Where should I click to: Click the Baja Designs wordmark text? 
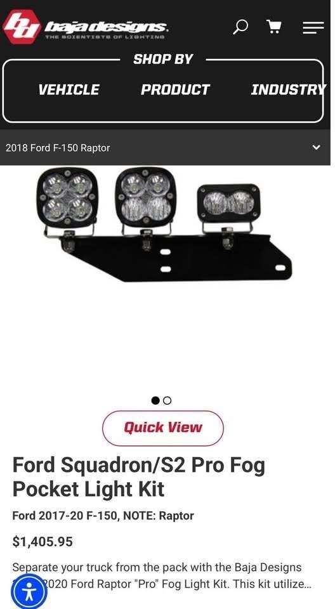pos(106,27)
